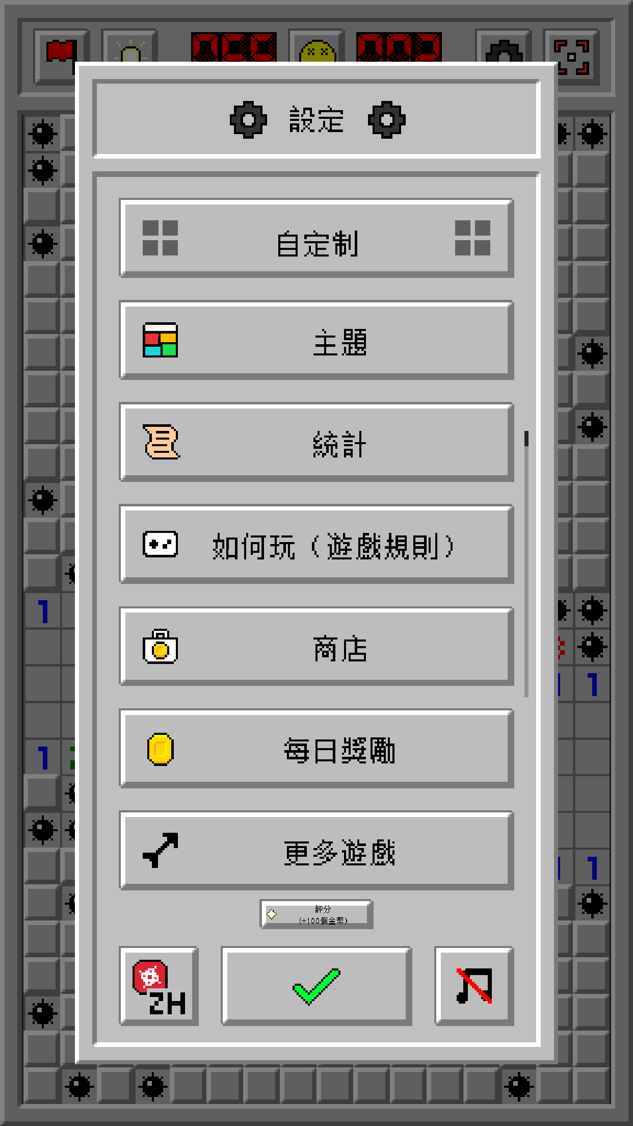Click the settings list scrollbar

point(526,564)
